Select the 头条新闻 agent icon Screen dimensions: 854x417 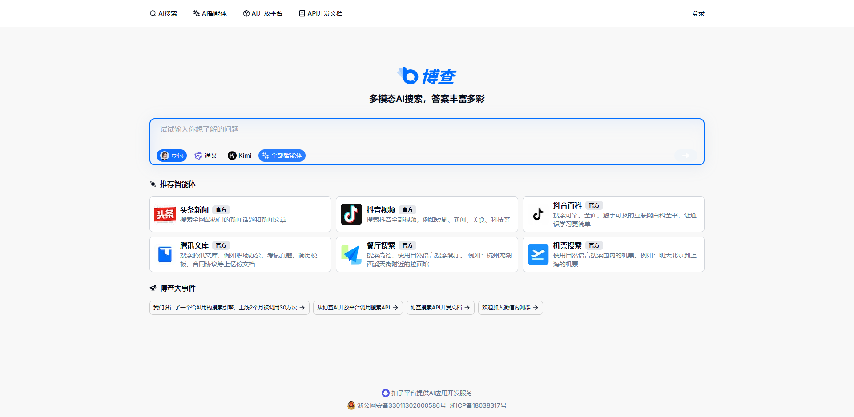click(x=165, y=214)
